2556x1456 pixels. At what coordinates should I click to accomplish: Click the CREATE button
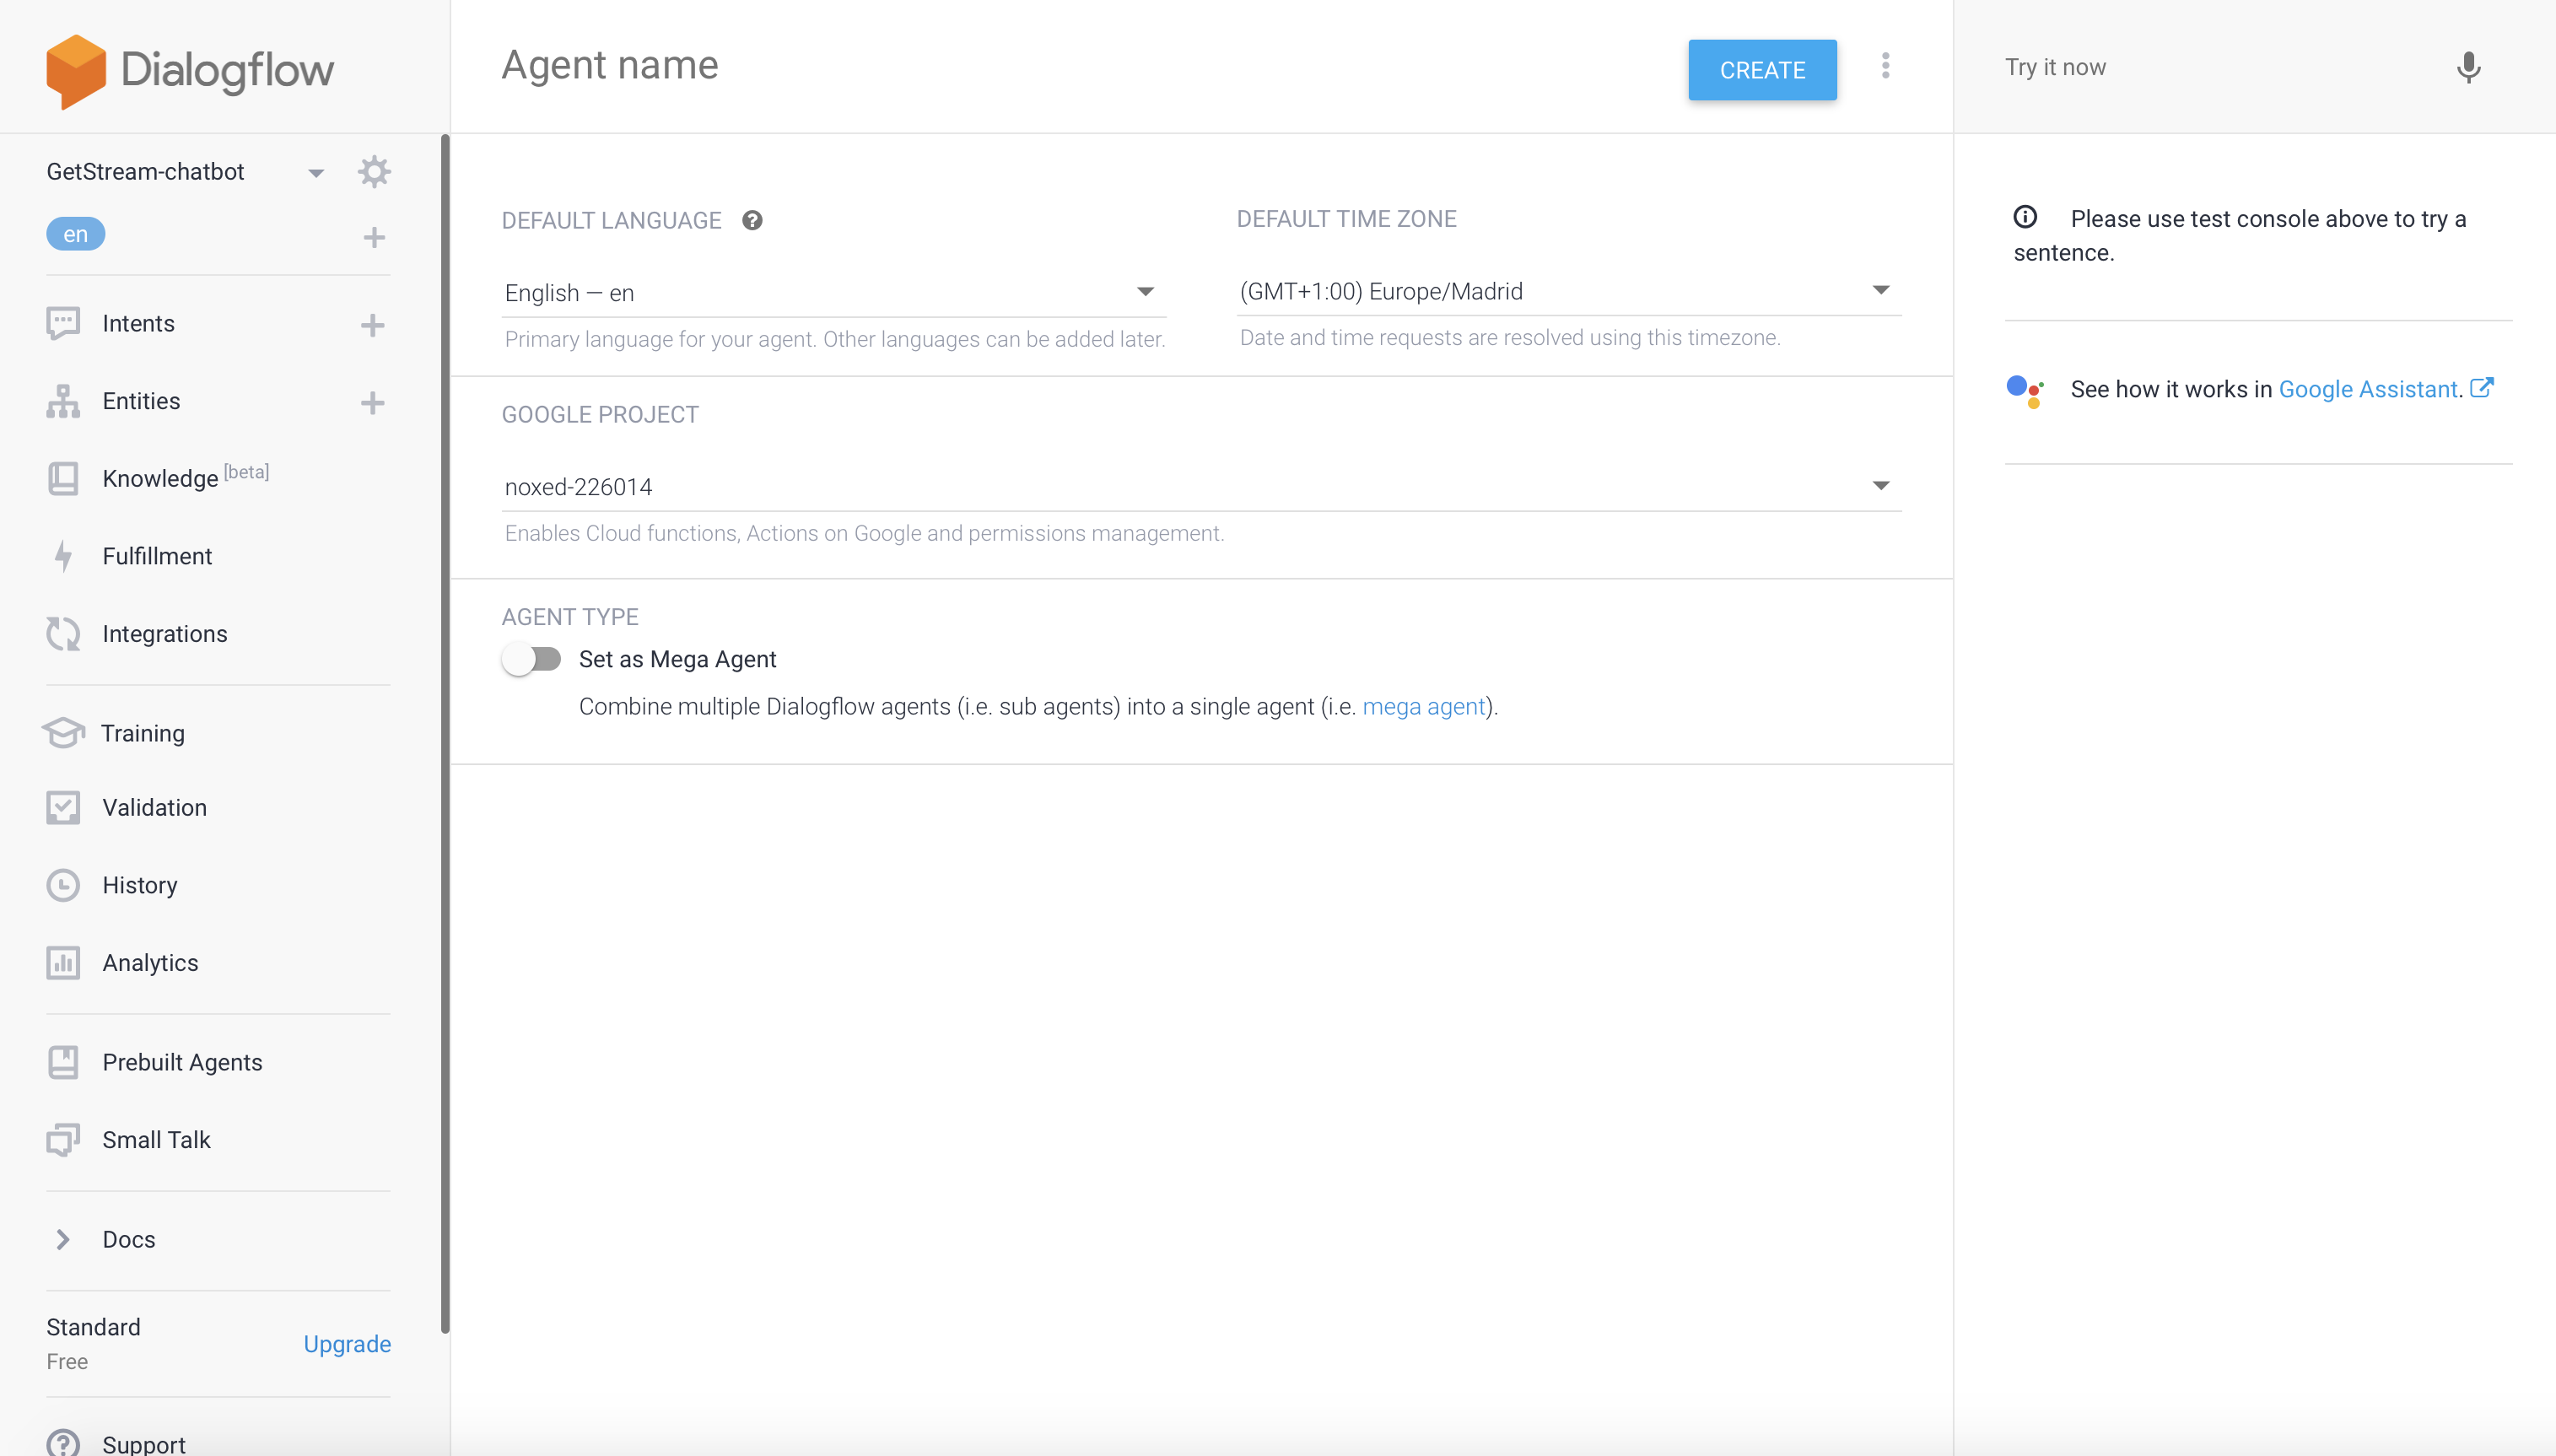(x=1761, y=69)
